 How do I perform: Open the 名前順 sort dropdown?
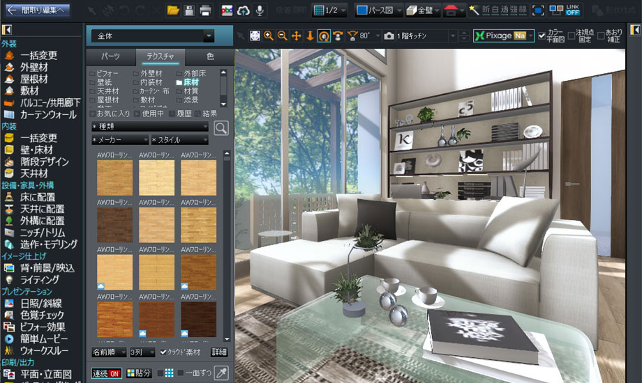pyautogui.click(x=108, y=352)
